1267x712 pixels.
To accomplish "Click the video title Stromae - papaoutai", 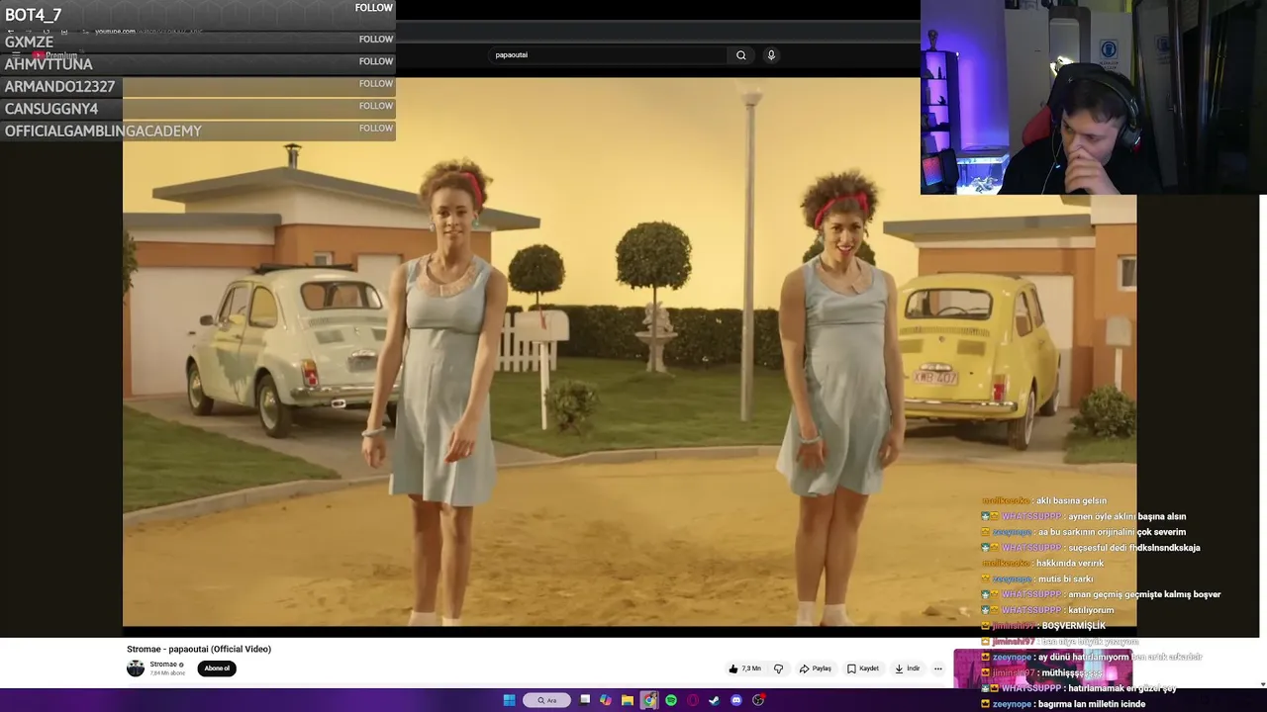I will point(199,649).
